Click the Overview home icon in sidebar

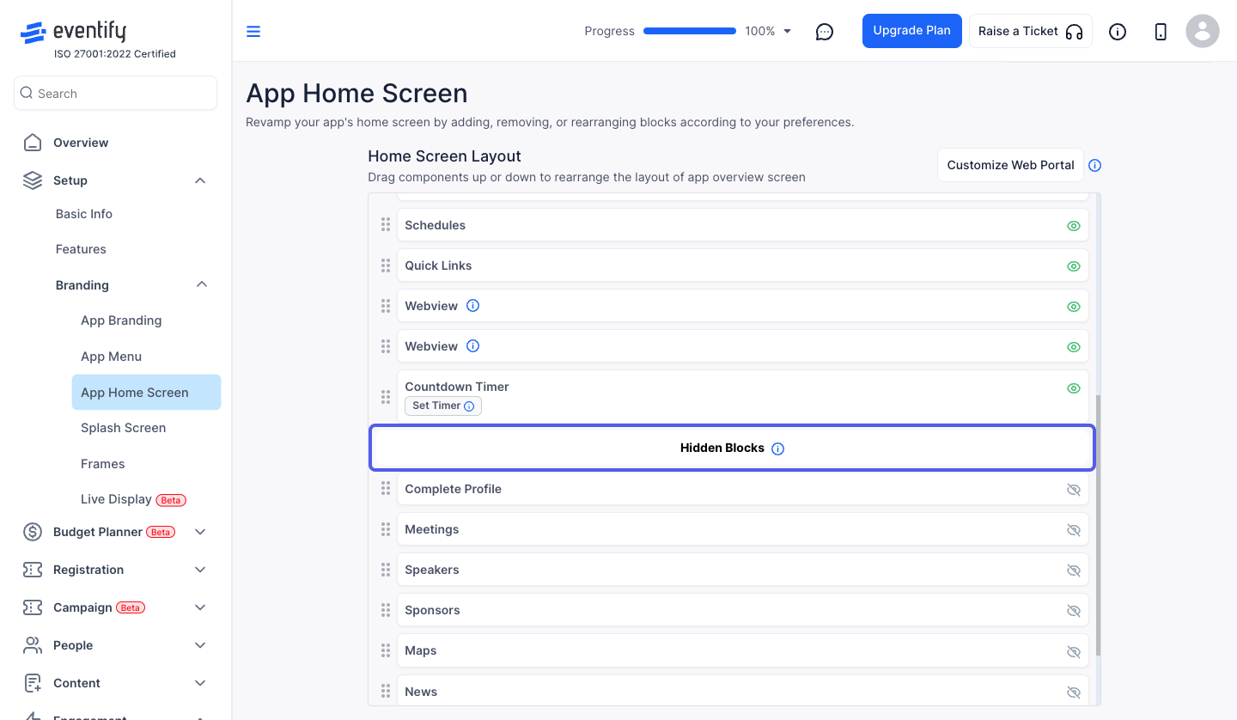tap(33, 143)
